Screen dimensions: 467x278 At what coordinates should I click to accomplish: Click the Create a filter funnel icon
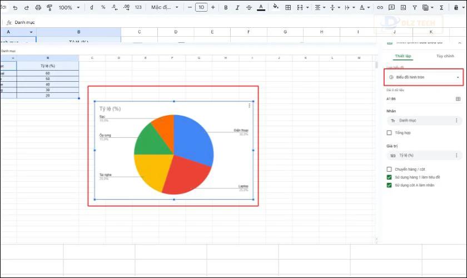(x=415, y=7)
